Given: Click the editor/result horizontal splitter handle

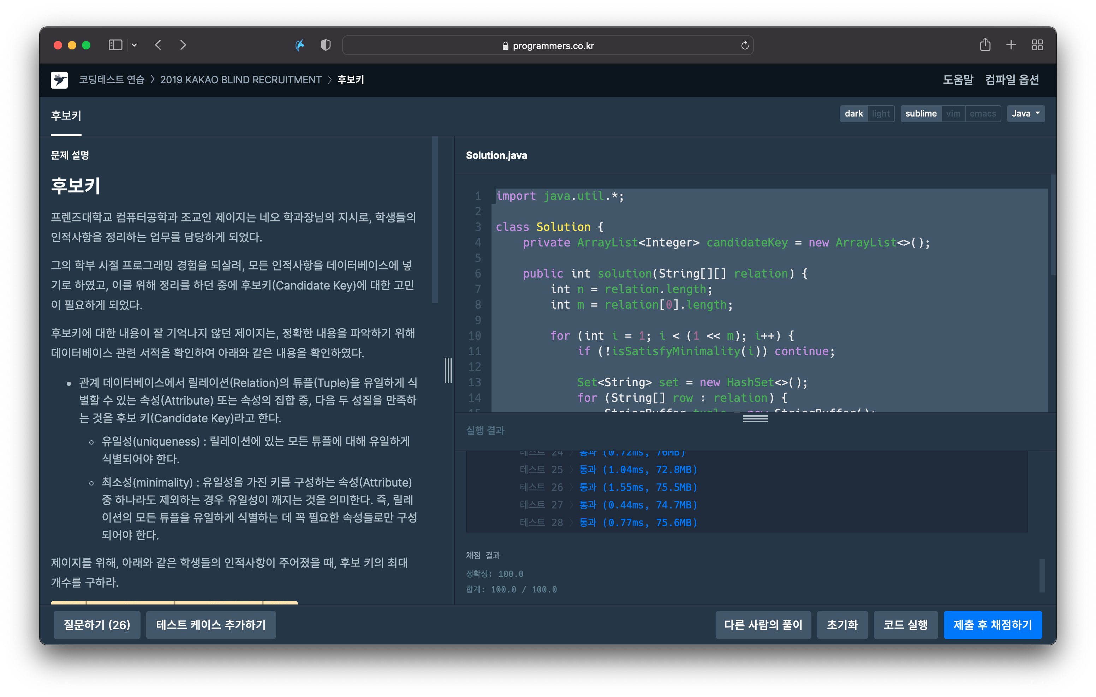Looking at the screenshot, I should tap(755, 418).
